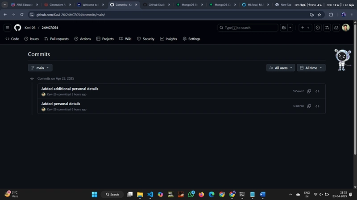Copy full SHA for commit 555eac7
This screenshot has width=357, height=200.
coord(309,91)
